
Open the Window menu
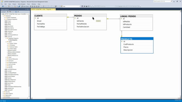pyautogui.click(x=34, y=4)
